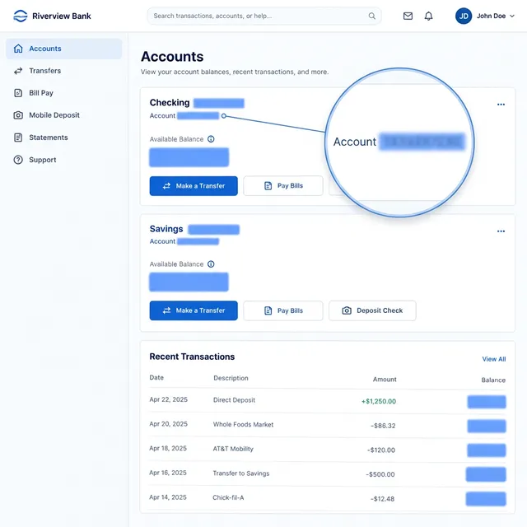The image size is (527, 527).
Task: Click the Bill Pay document icon in sidebar
Action: click(18, 93)
